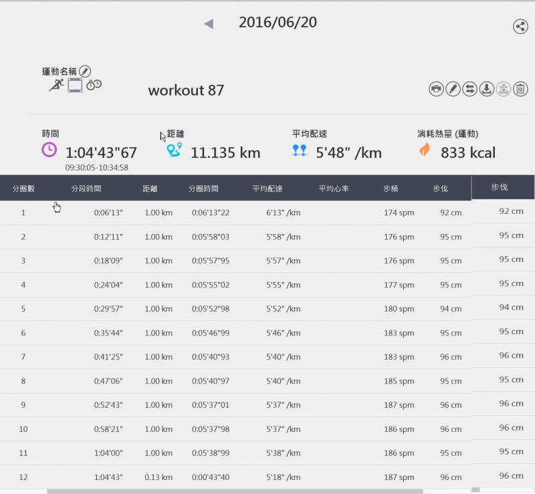Edit workout using toolbar pencil icon
535x494 pixels.
pos(453,89)
